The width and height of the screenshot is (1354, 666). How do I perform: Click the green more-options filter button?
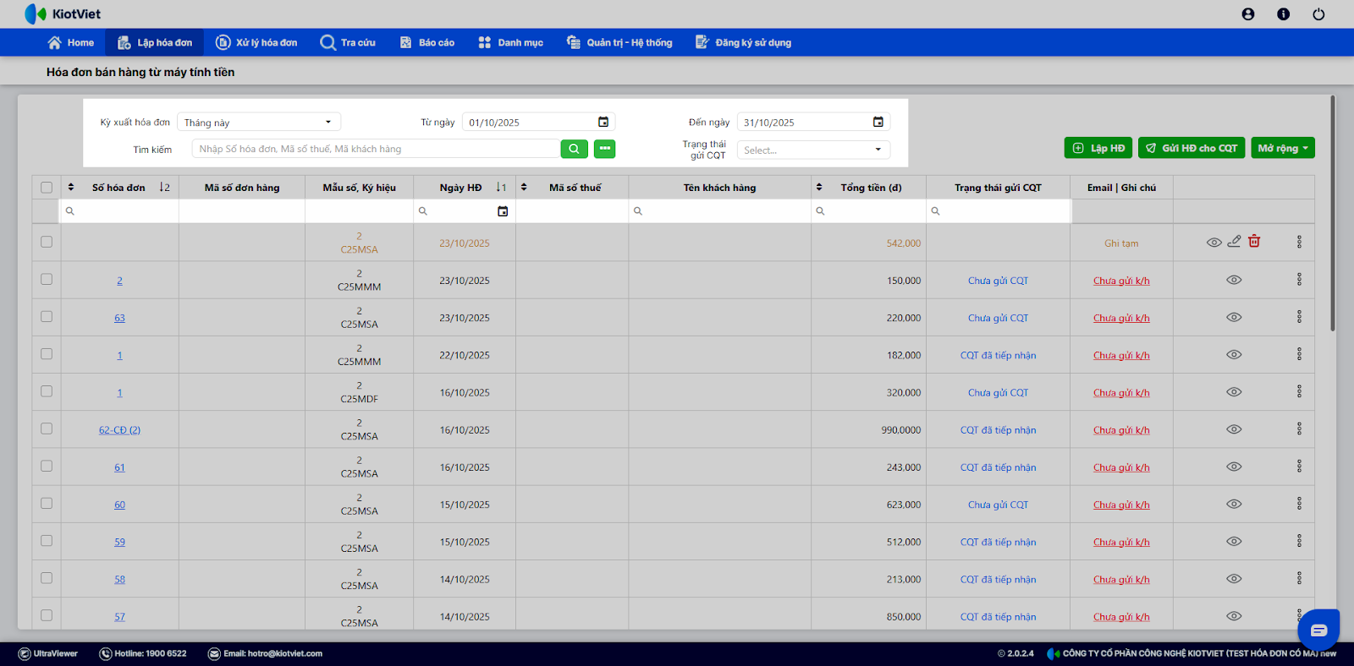click(604, 149)
